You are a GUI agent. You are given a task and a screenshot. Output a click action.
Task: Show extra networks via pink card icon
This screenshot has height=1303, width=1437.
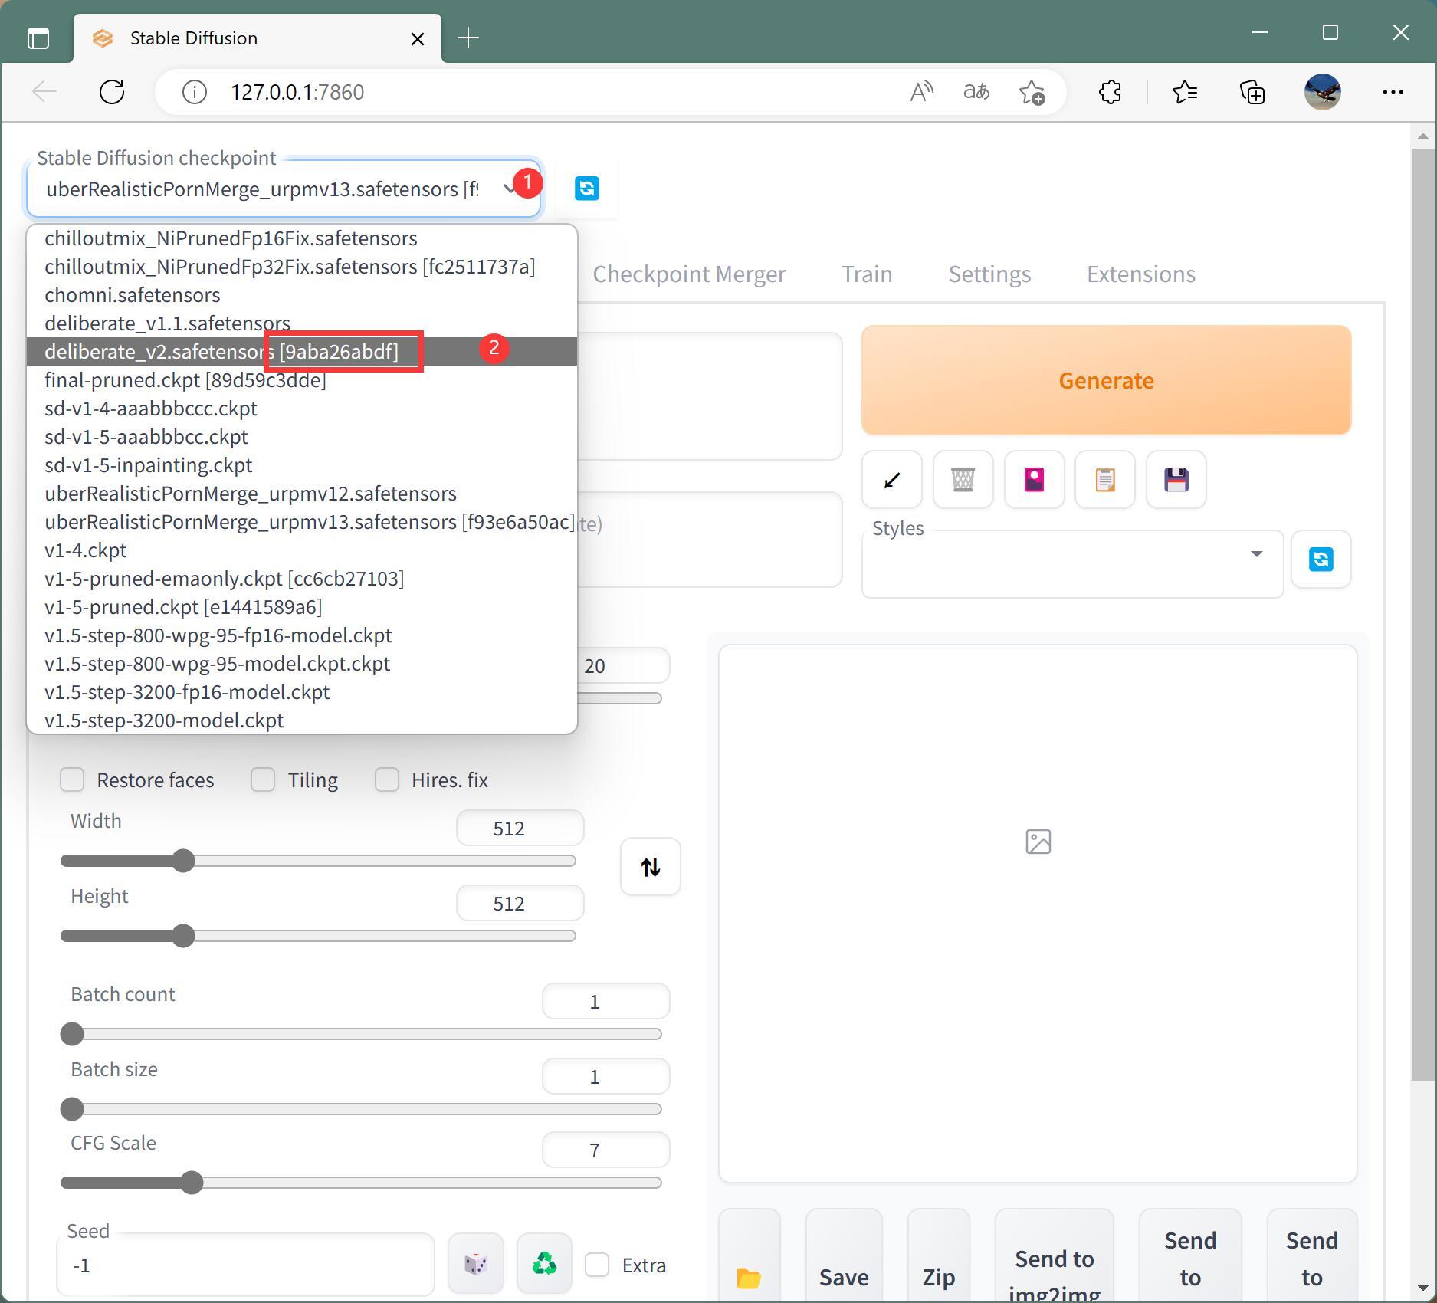[1034, 480]
